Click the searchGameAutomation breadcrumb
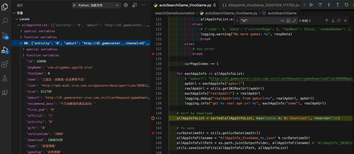The width and height of the screenshot is (354, 154). 175,13
